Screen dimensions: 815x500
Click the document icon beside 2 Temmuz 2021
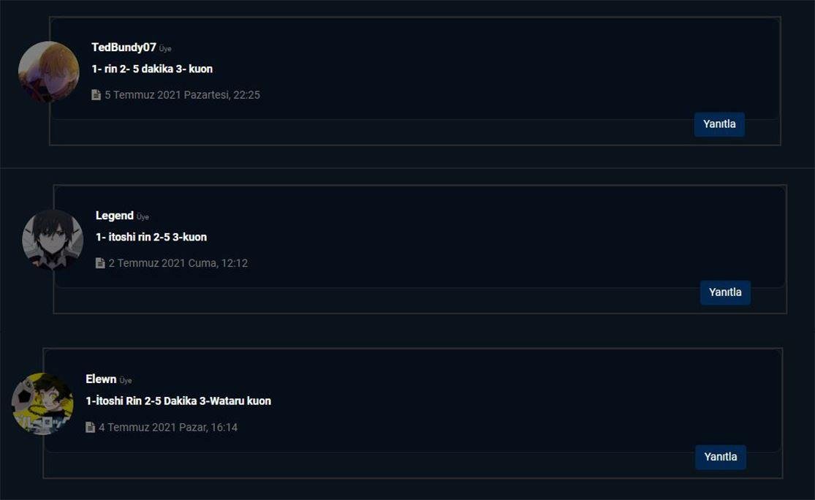100,263
